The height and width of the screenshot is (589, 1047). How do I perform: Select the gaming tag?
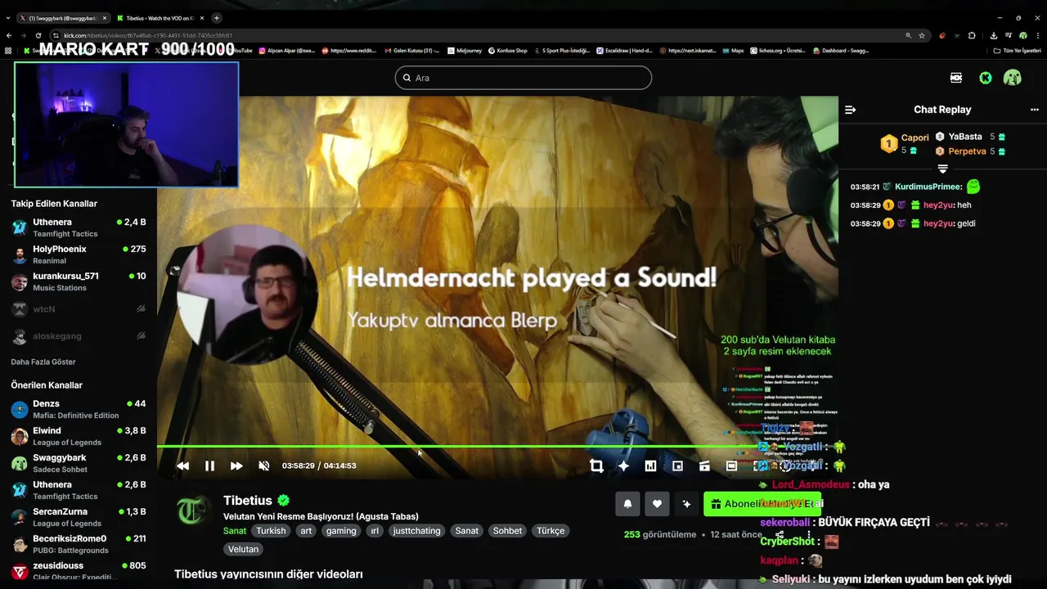pyautogui.click(x=341, y=530)
